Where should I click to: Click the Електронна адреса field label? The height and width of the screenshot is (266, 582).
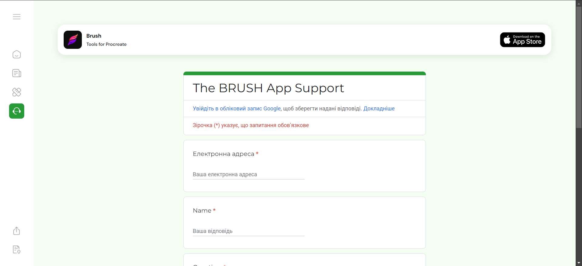click(223, 154)
